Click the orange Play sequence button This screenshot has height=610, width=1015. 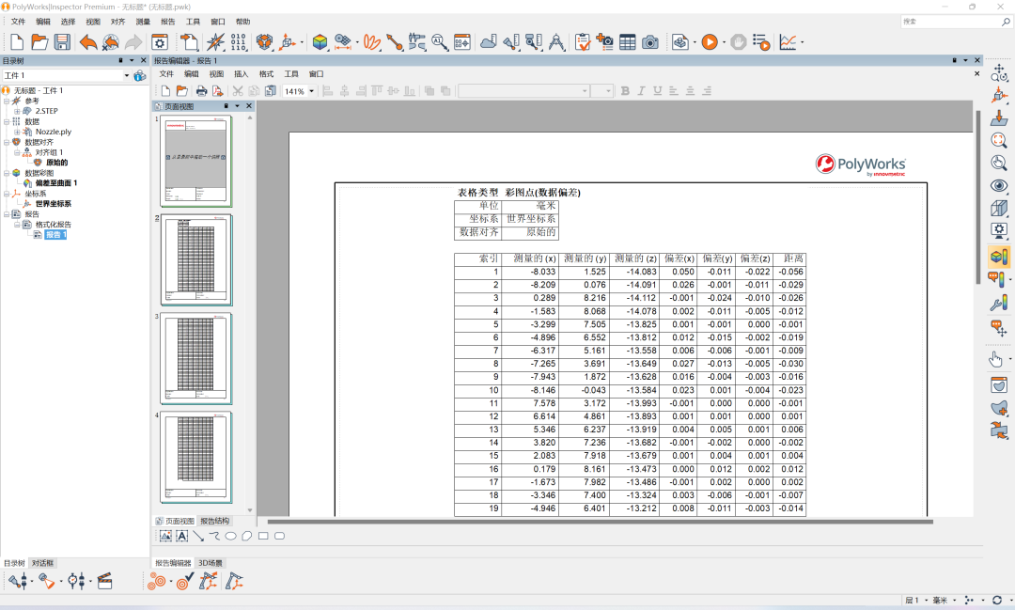click(x=709, y=42)
